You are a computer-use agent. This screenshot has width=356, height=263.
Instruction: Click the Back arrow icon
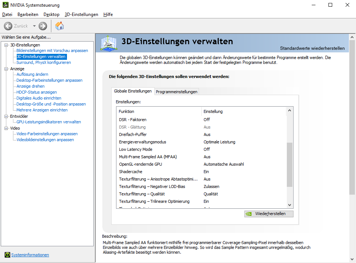click(8, 26)
